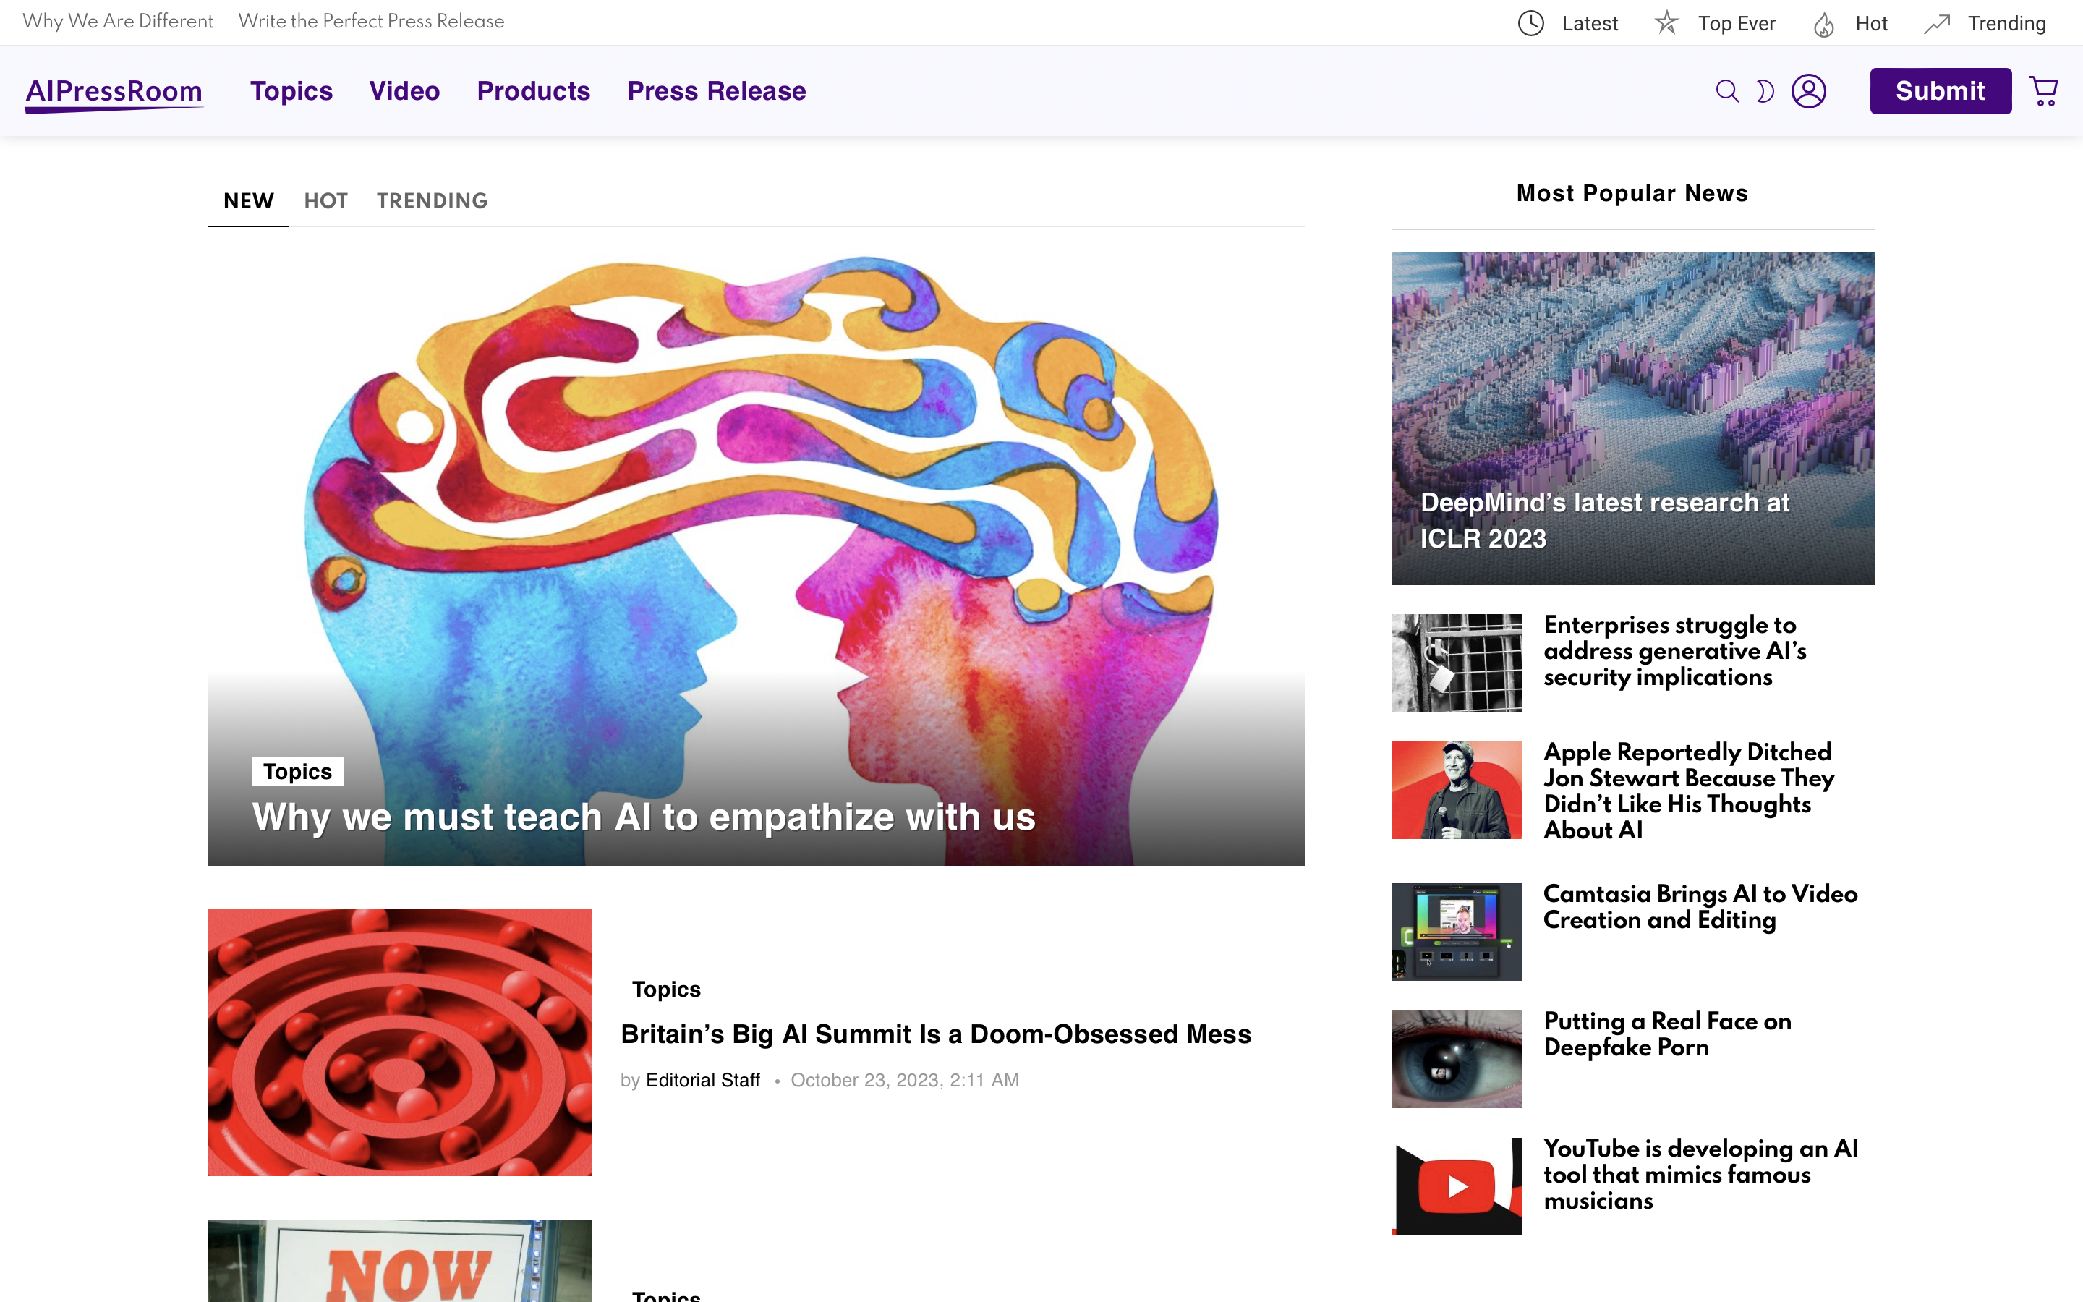
Task: Open the Products menu
Action: pyautogui.click(x=533, y=91)
